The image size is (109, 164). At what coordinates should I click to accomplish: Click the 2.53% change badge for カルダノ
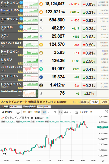89,61
